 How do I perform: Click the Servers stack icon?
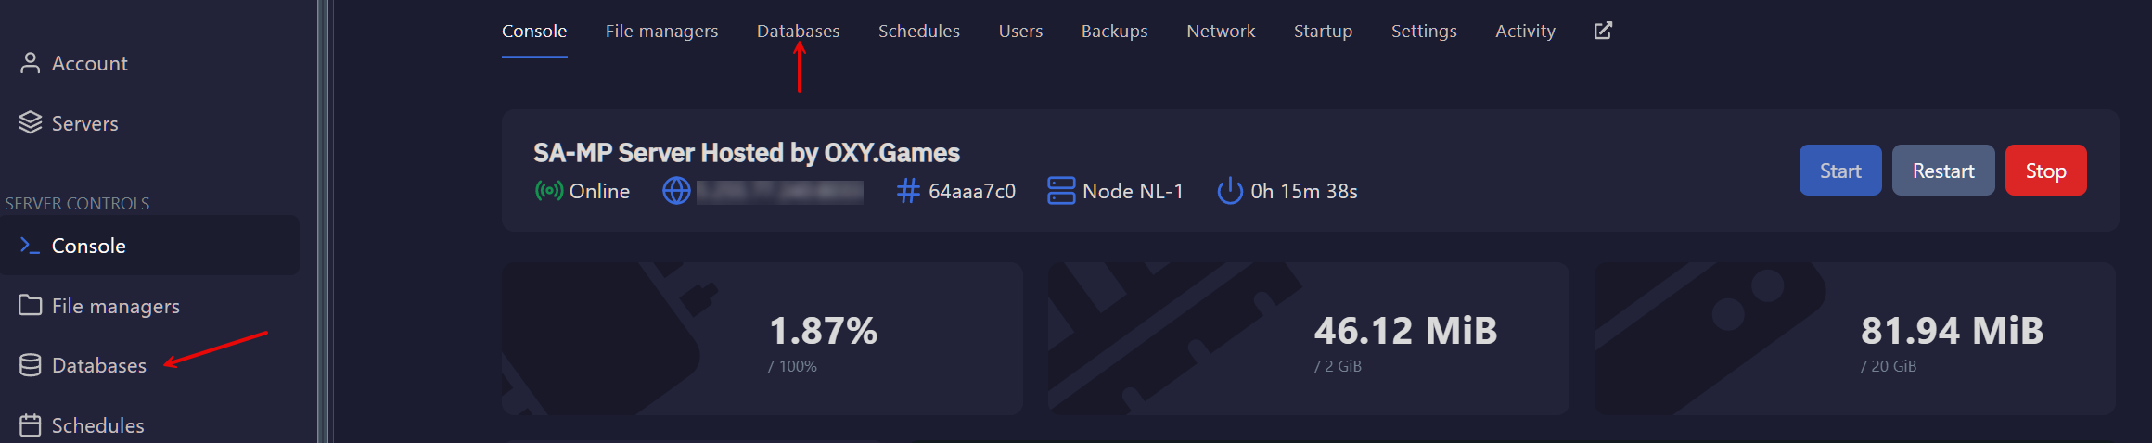pos(30,123)
